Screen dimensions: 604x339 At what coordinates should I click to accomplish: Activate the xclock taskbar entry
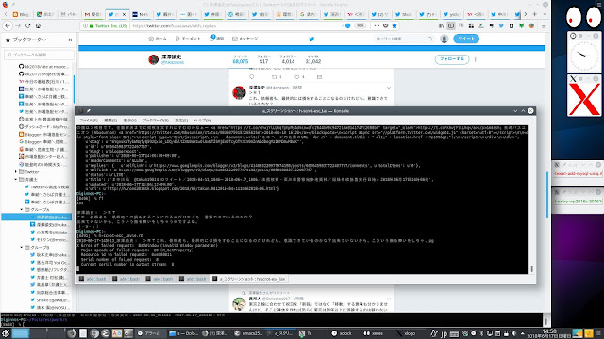click(342, 333)
